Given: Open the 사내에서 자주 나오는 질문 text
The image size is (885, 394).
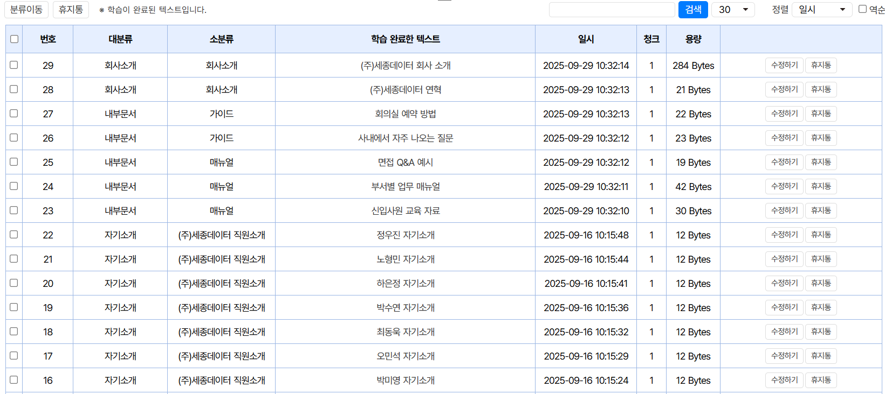Looking at the screenshot, I should tap(406, 138).
